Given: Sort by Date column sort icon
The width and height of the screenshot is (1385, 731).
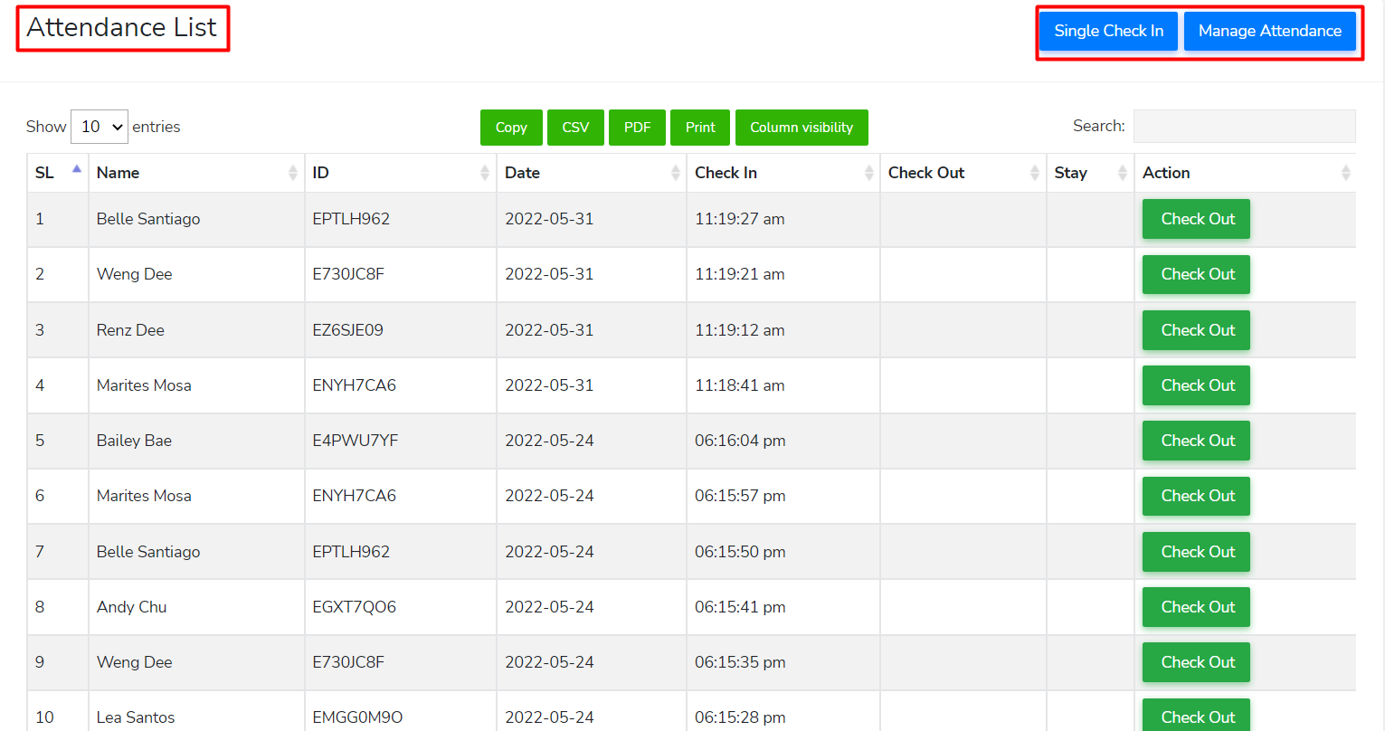Looking at the screenshot, I should [x=676, y=173].
